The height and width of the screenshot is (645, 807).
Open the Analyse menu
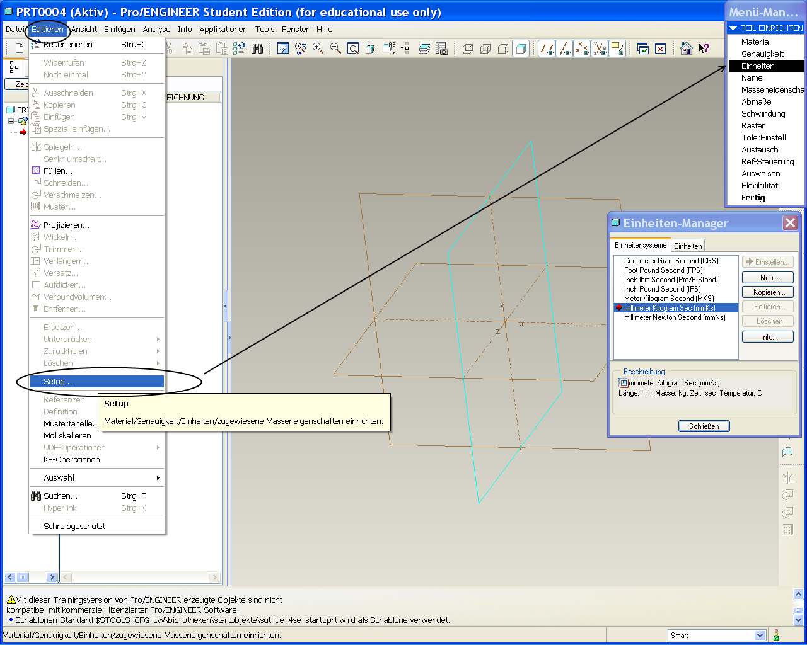tap(156, 29)
